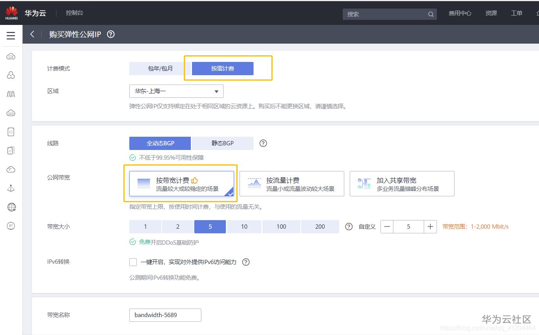This screenshot has width=539, height=335.
Task: Set bandwidth size to 5
Action: (210, 227)
